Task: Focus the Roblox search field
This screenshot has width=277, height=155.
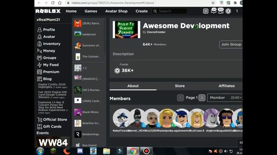Action: click(170, 11)
